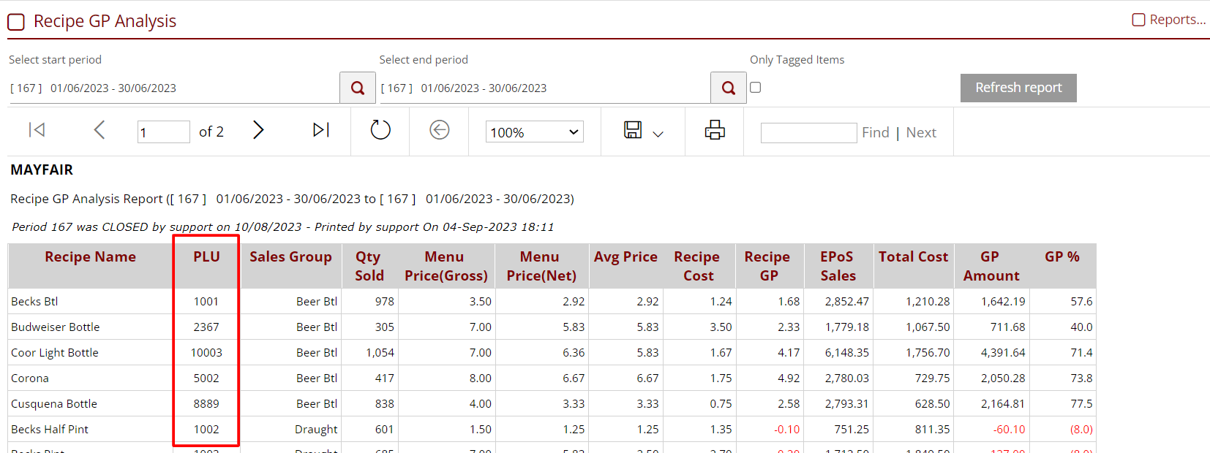Search for the start period with magnifier
This screenshot has height=453, width=1210.
(x=358, y=88)
